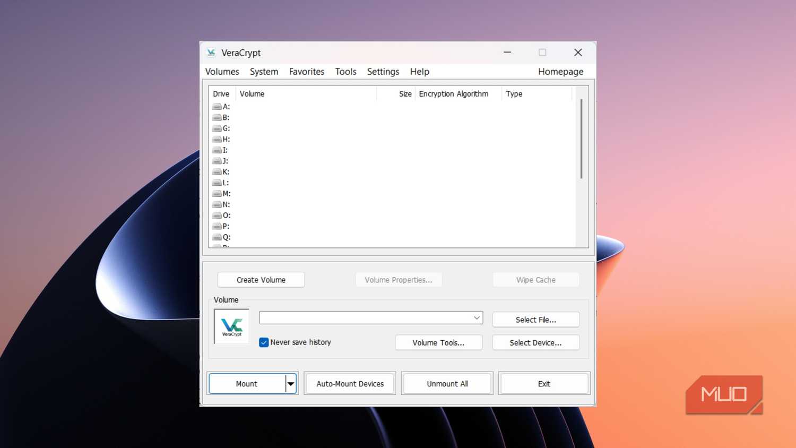Click the Wipe Cache button
Screen dimensions: 796x448
(x=536, y=280)
